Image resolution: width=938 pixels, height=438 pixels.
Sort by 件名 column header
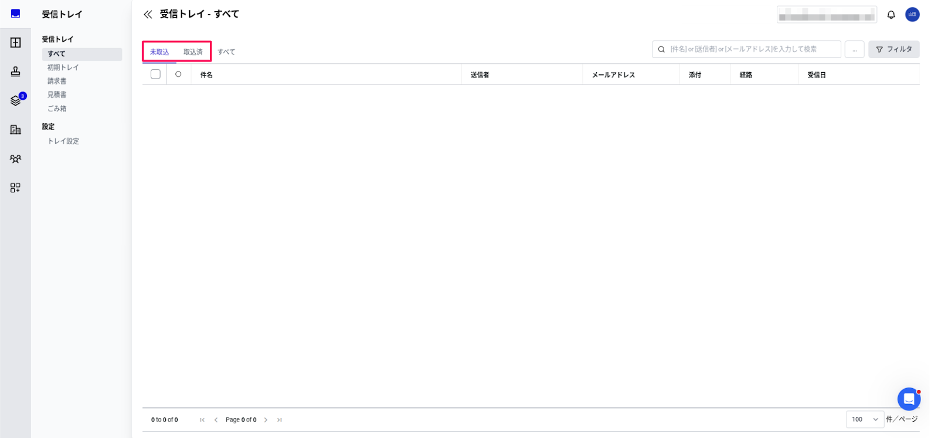point(206,75)
